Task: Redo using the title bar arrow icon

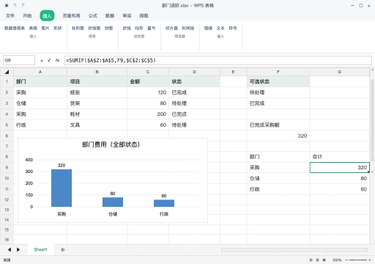Action: (23, 5)
